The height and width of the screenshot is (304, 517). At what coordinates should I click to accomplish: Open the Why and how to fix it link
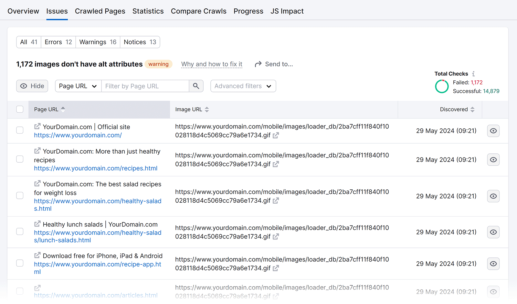[x=212, y=64]
